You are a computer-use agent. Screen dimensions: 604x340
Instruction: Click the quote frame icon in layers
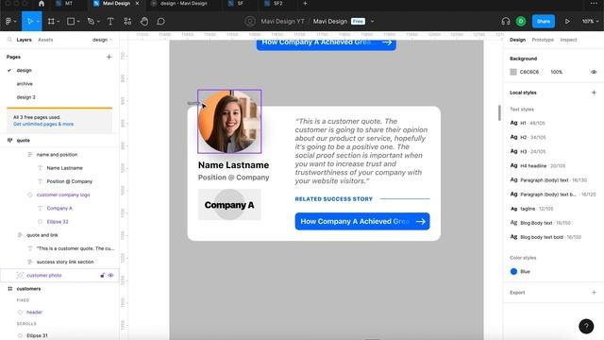[x=10, y=141]
